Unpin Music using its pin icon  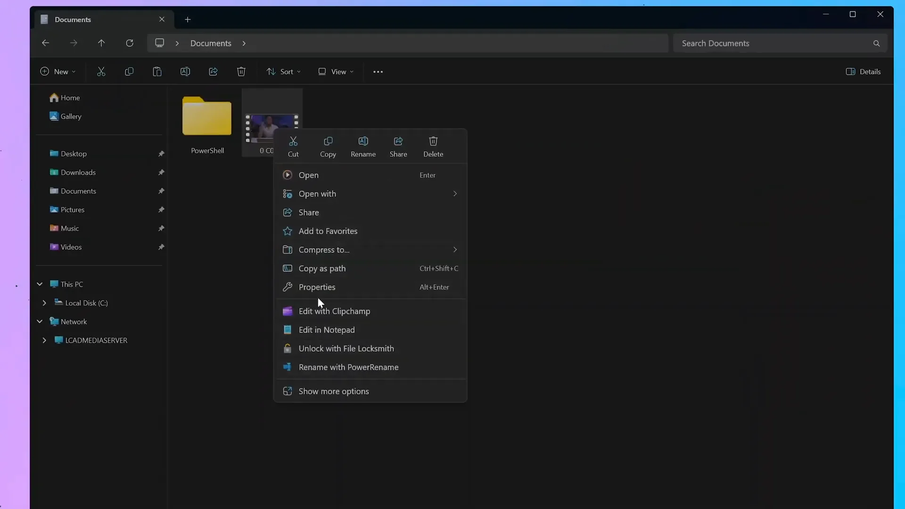(161, 228)
